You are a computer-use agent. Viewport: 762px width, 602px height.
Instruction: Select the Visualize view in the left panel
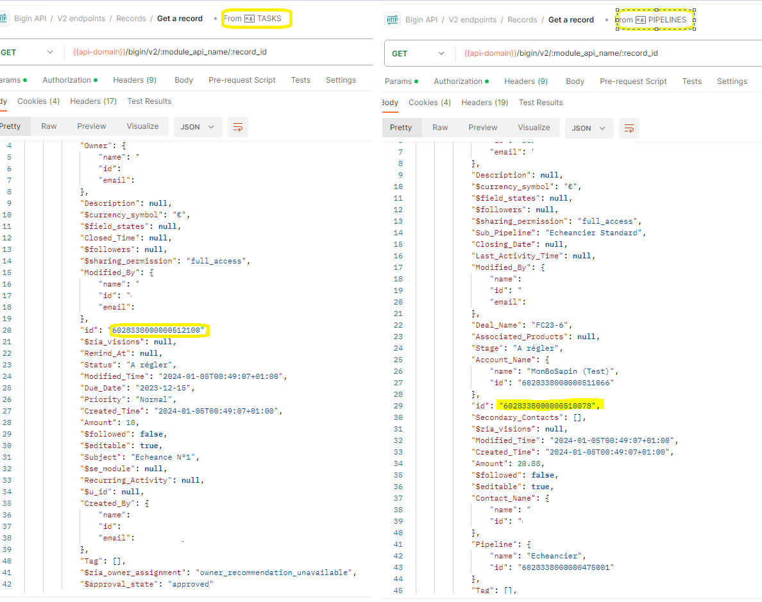pos(142,126)
